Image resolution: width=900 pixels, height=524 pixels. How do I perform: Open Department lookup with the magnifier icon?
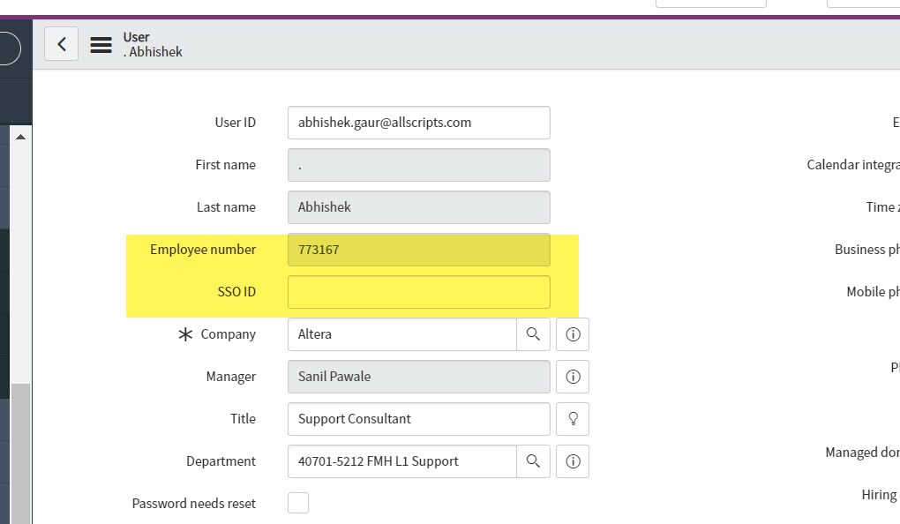tap(533, 461)
